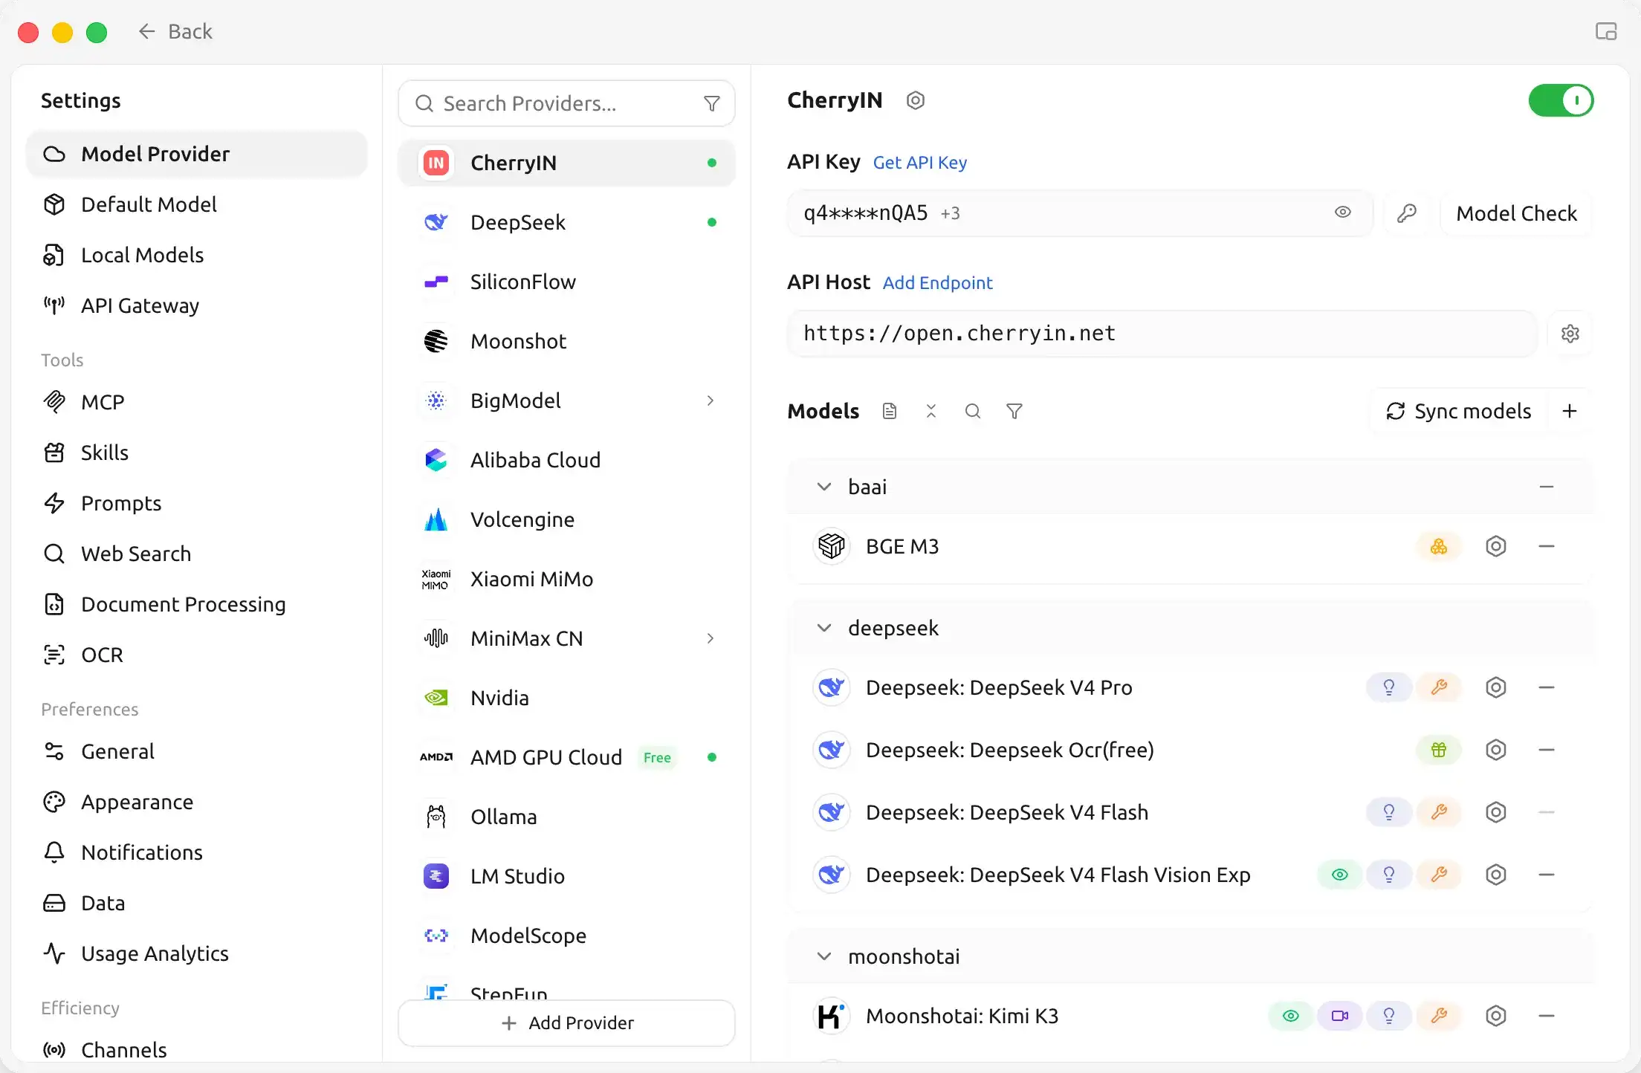Search models magnifier icon
Screen dimensions: 1641x1073
(973, 411)
